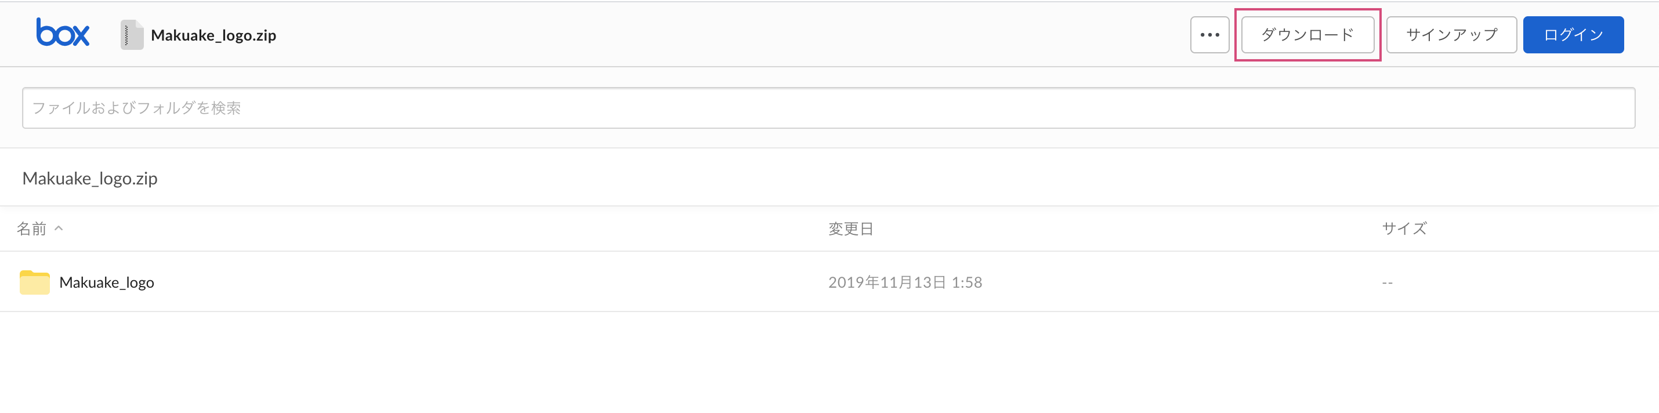Click the サインアップ button
Image resolution: width=1659 pixels, height=413 pixels.
point(1451,35)
